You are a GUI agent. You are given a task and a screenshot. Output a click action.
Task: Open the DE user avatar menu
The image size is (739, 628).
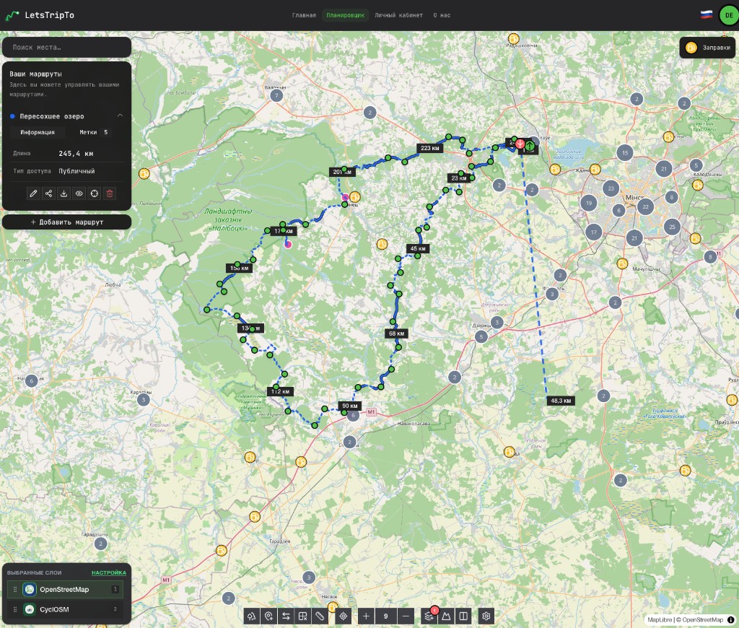coord(729,15)
